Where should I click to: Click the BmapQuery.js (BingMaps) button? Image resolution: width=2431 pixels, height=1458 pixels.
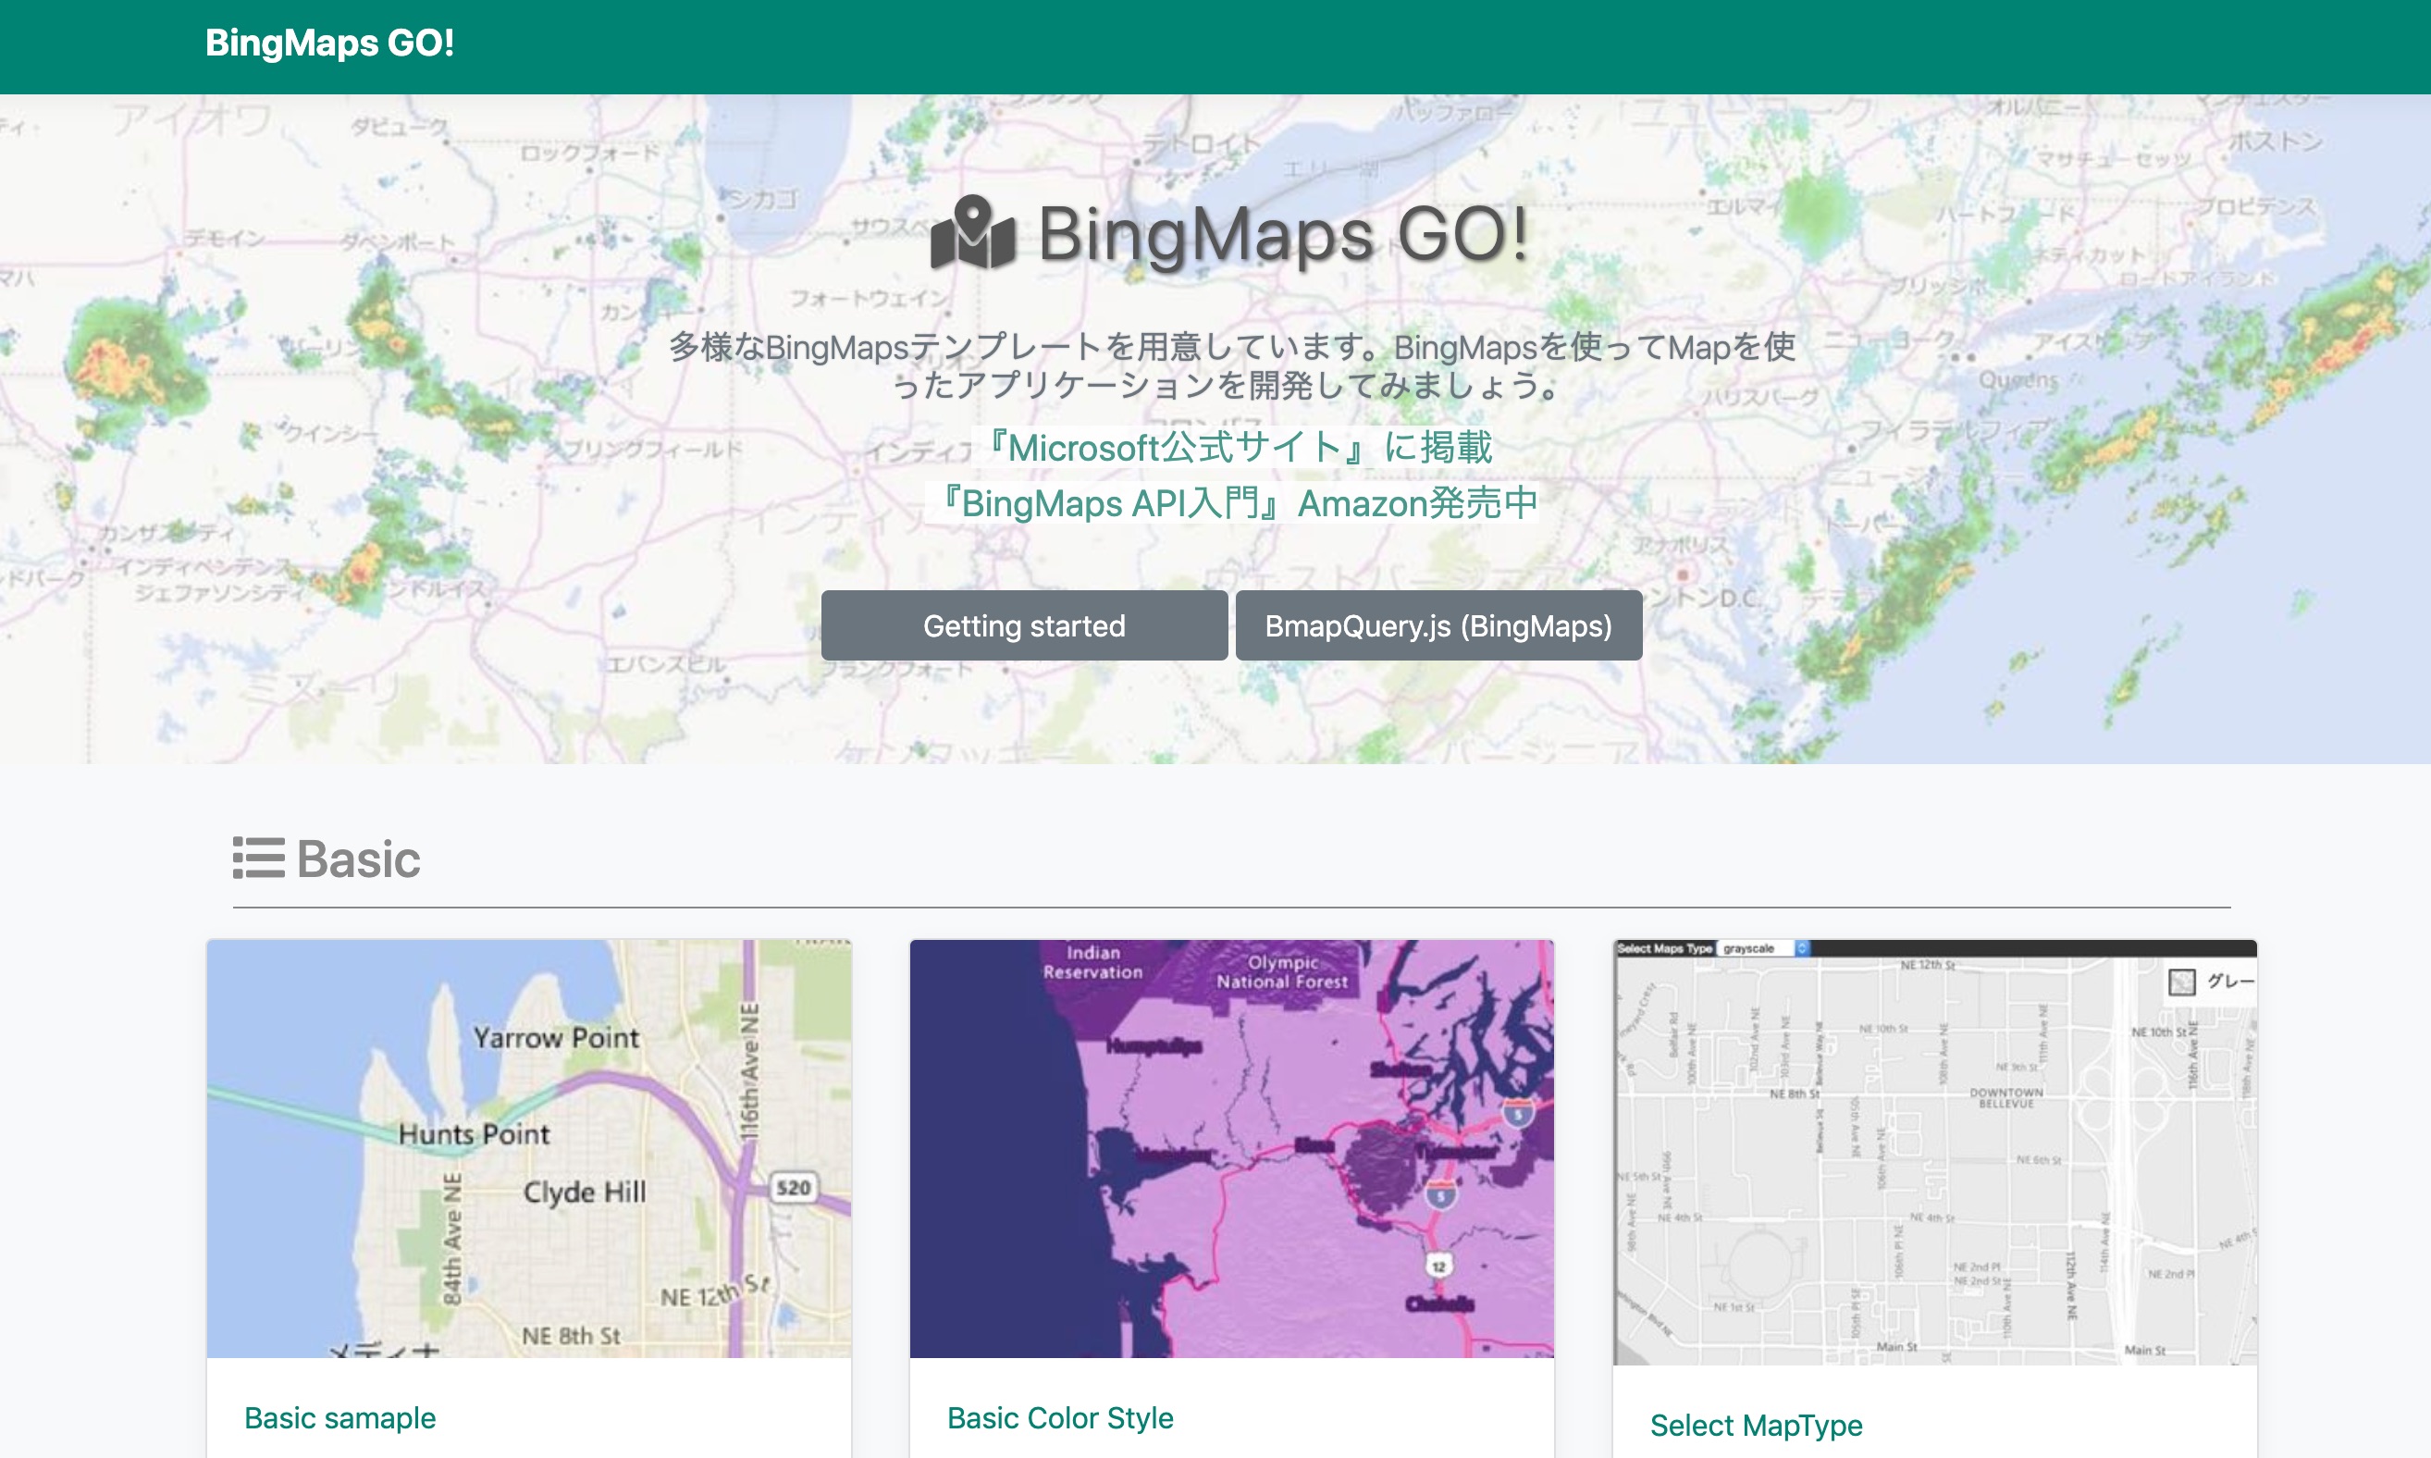pyautogui.click(x=1438, y=625)
